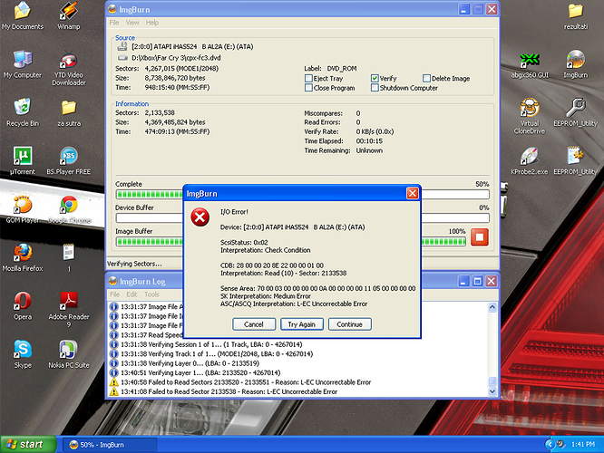Open the View menu in ImgBurn
The height and width of the screenshot is (453, 604).
click(x=132, y=23)
